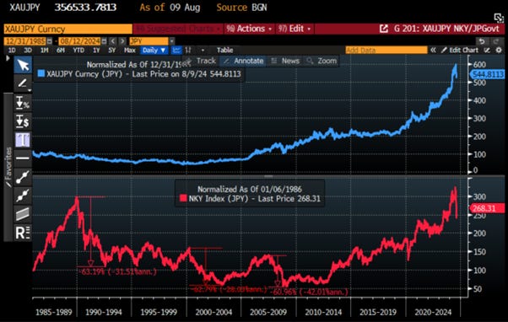Toggle Annotate mode
Screen dimensions: 508x322
coord(243,61)
